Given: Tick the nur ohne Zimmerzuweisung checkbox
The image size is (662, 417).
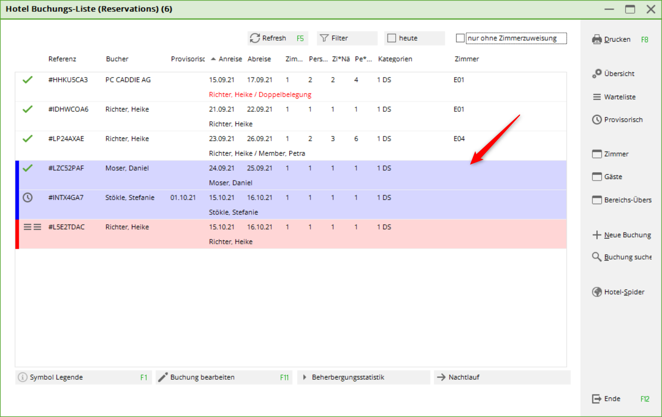Looking at the screenshot, I should (x=460, y=38).
